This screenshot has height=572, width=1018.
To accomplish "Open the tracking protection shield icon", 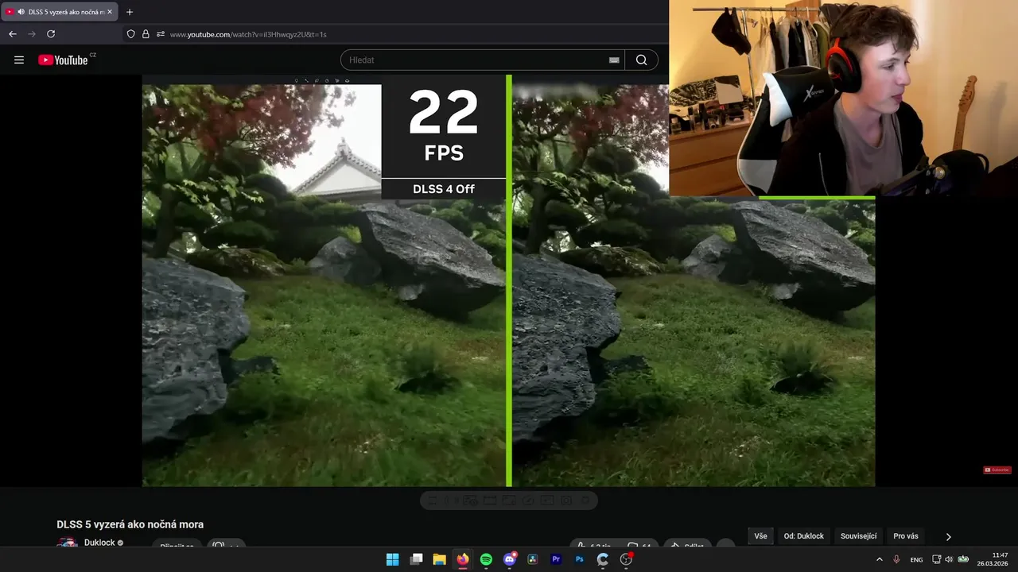I will click(x=130, y=34).
